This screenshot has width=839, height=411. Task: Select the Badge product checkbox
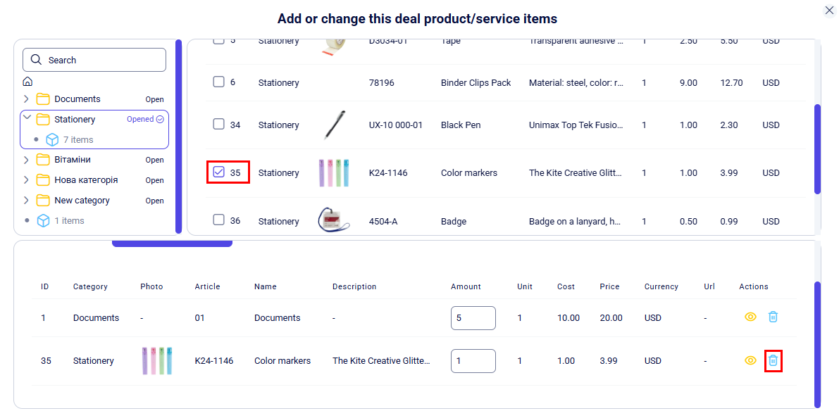[219, 220]
